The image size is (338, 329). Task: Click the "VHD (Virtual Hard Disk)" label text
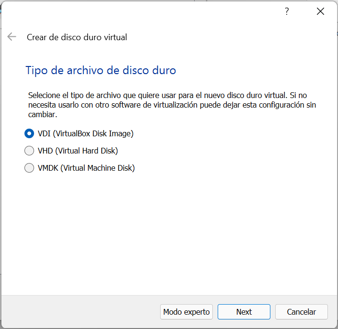tap(78, 151)
